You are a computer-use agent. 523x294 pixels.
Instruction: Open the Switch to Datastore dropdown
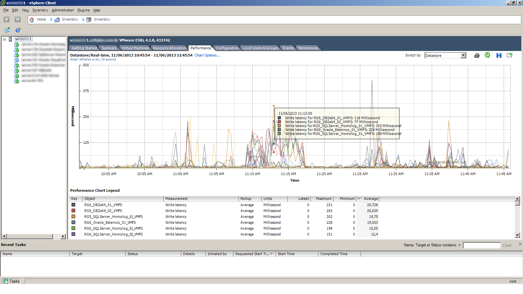(x=463, y=56)
